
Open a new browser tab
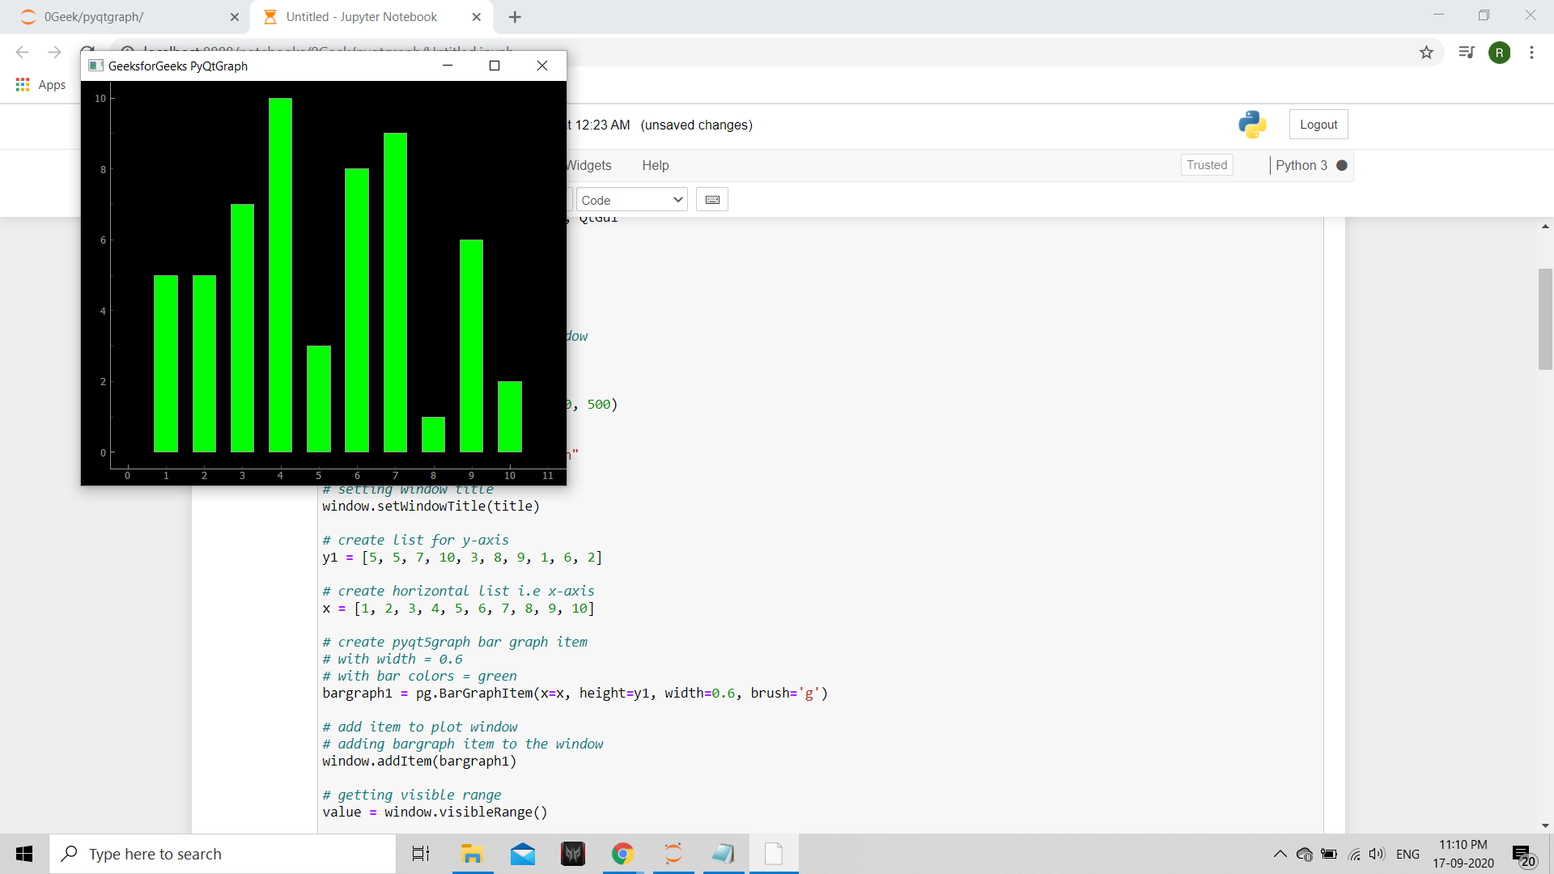[x=515, y=17]
